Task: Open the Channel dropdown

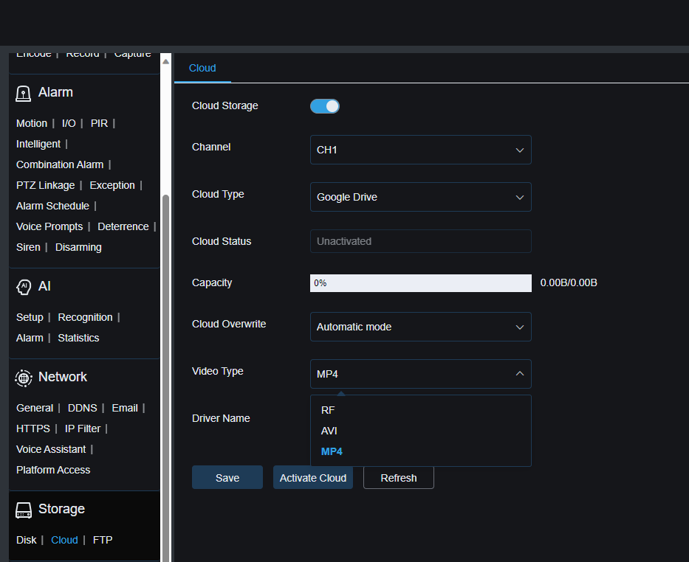Action: (420, 150)
